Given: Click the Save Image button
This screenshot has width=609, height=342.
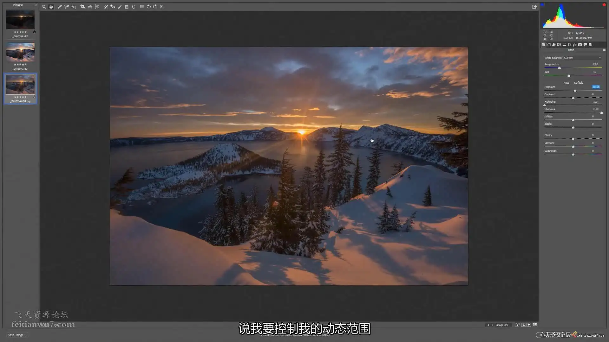Looking at the screenshot, I should coord(17,335).
